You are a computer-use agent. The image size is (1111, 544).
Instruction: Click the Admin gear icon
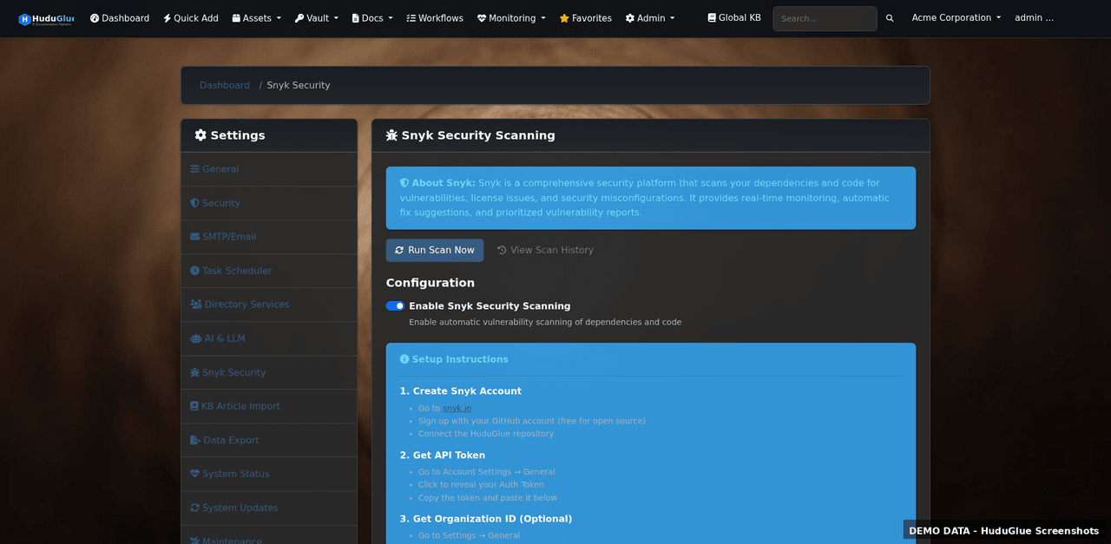click(630, 18)
